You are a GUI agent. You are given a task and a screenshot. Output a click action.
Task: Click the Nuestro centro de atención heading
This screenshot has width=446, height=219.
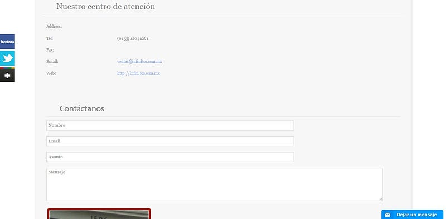click(105, 6)
